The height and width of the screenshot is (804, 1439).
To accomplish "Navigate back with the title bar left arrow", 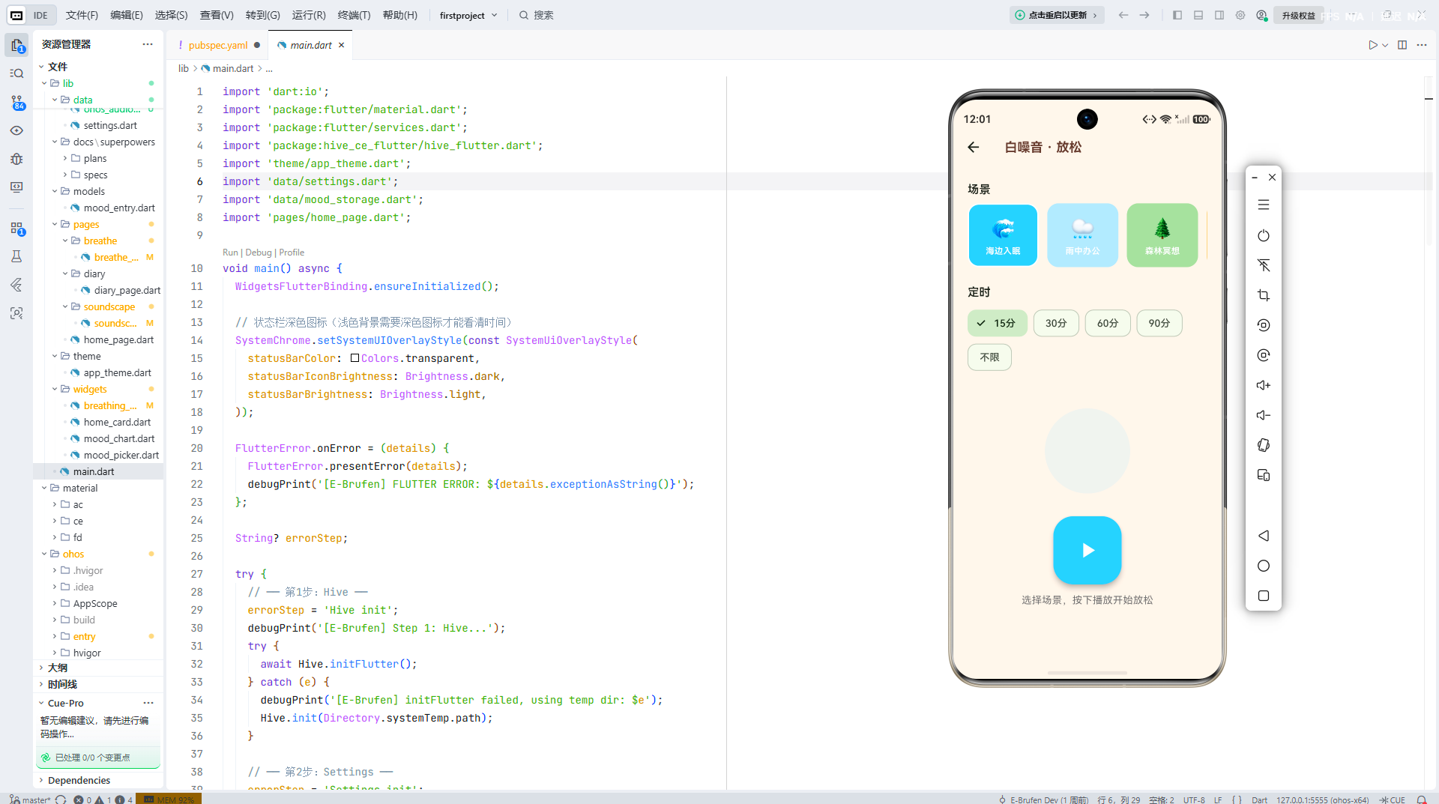I will (x=1123, y=15).
